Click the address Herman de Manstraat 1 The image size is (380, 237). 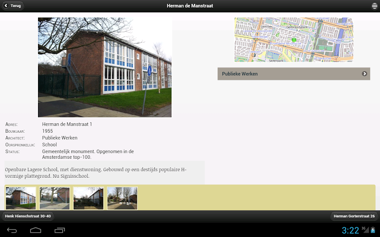pyautogui.click(x=67, y=124)
